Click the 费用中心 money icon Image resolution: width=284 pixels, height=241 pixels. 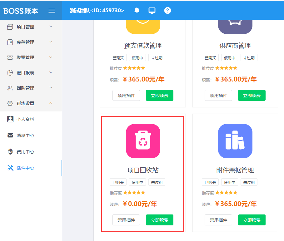(x=10, y=151)
